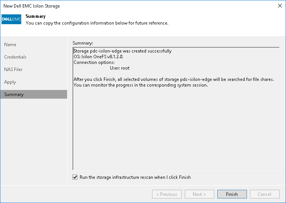Click the 'Storage pdc-isilon-edge was created successfully' line
This screenshot has width=286, height=203.
123,51
